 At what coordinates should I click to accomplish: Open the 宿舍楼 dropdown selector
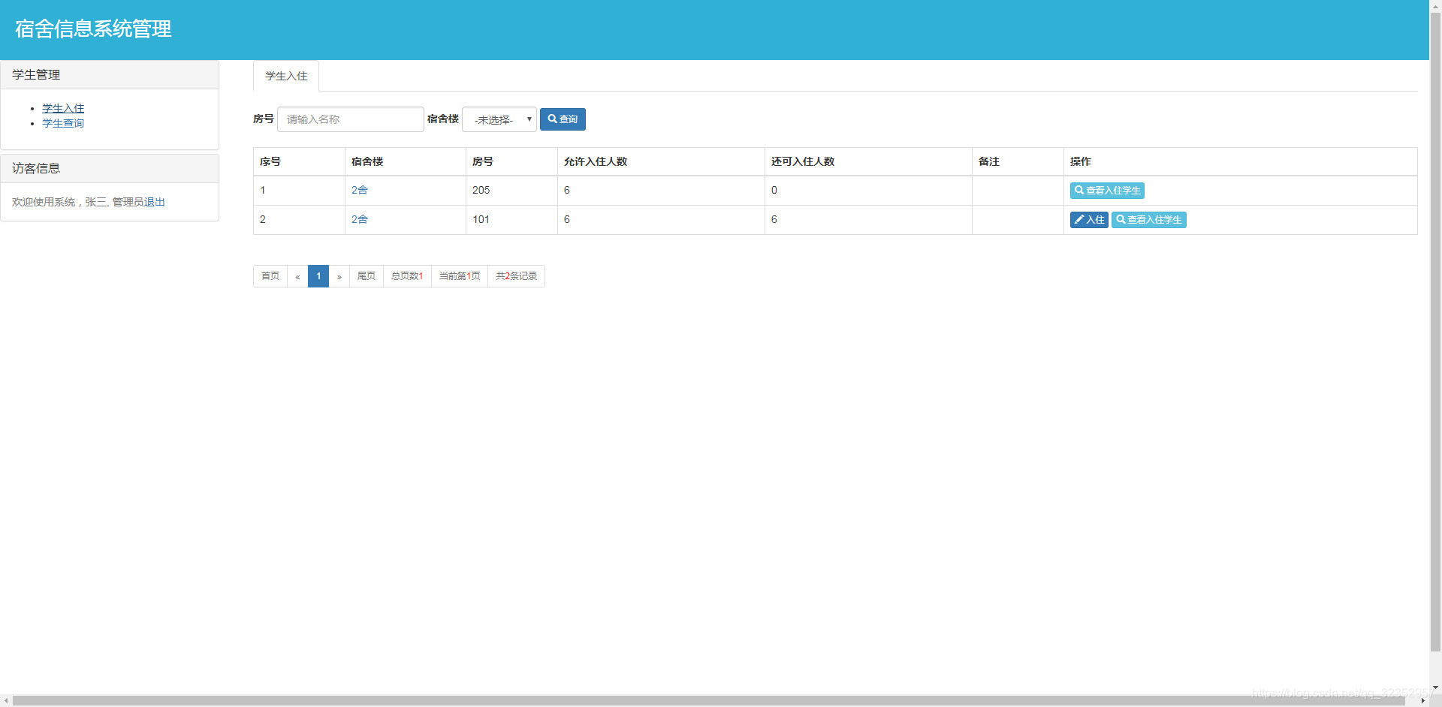tap(499, 119)
